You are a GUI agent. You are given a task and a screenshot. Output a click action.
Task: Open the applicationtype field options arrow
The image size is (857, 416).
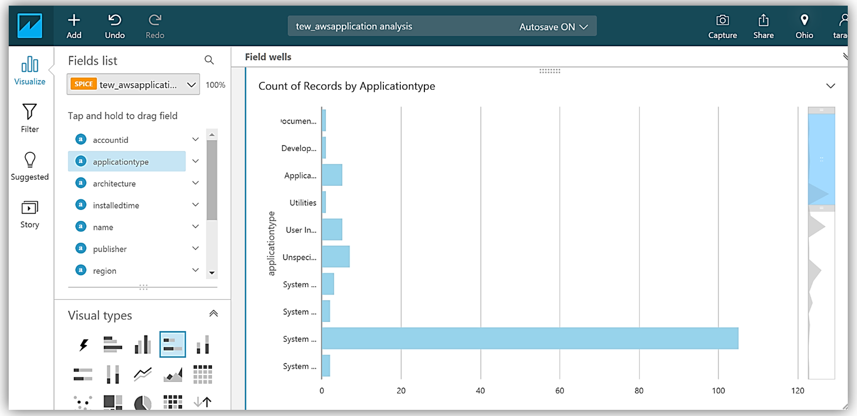tap(196, 161)
